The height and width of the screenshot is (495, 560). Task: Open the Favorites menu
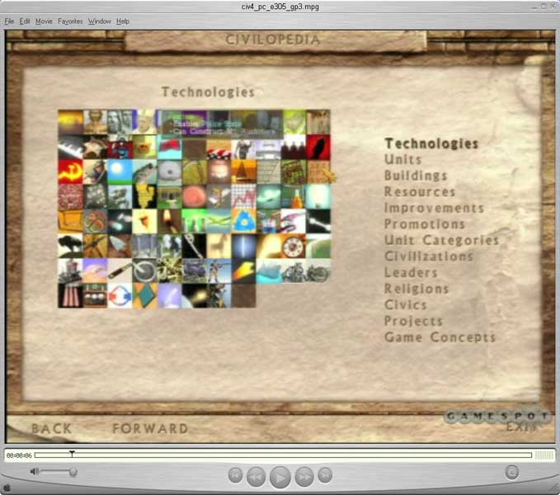coord(70,21)
